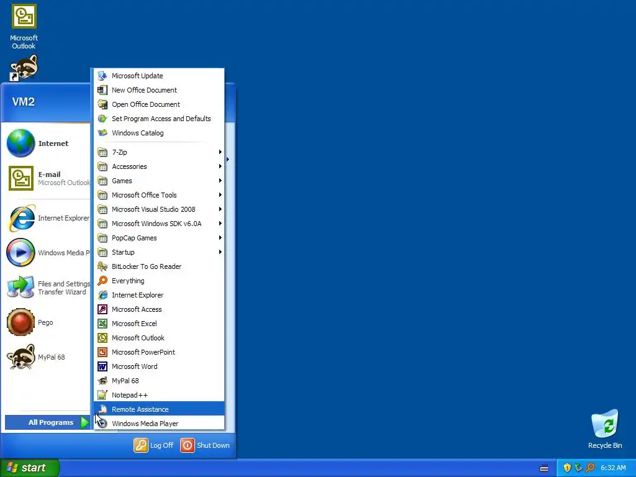This screenshot has width=636, height=477.
Task: Click the Log Off button
Action: coord(154,445)
